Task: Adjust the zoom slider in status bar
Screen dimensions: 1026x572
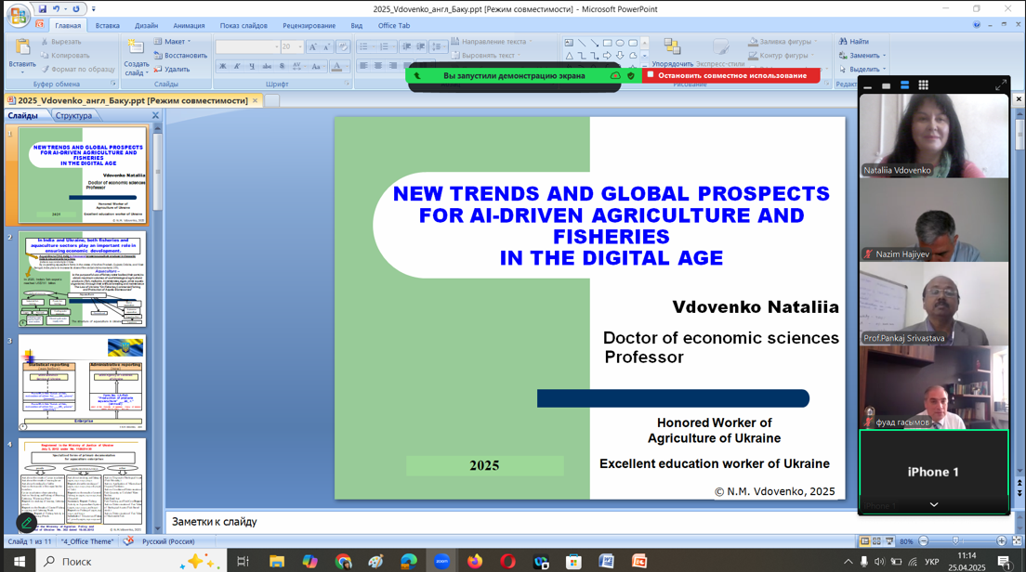Action: coord(955,541)
